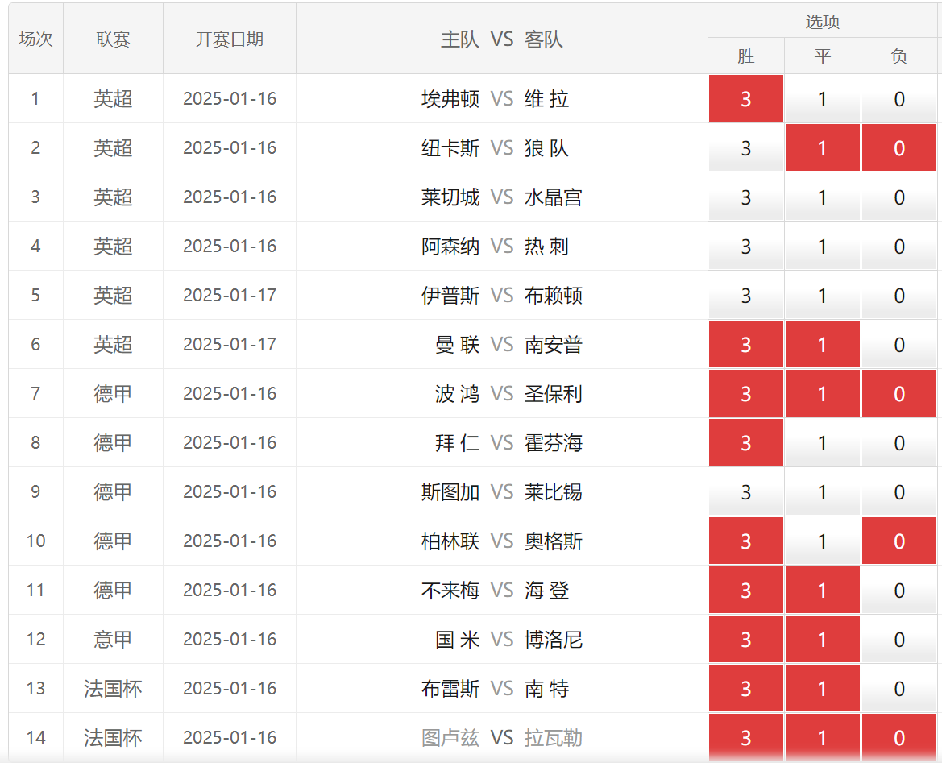942x771 pixels.
Task: Select draw option 1 for 柏林联 vs 奥格斯
Action: [823, 541]
